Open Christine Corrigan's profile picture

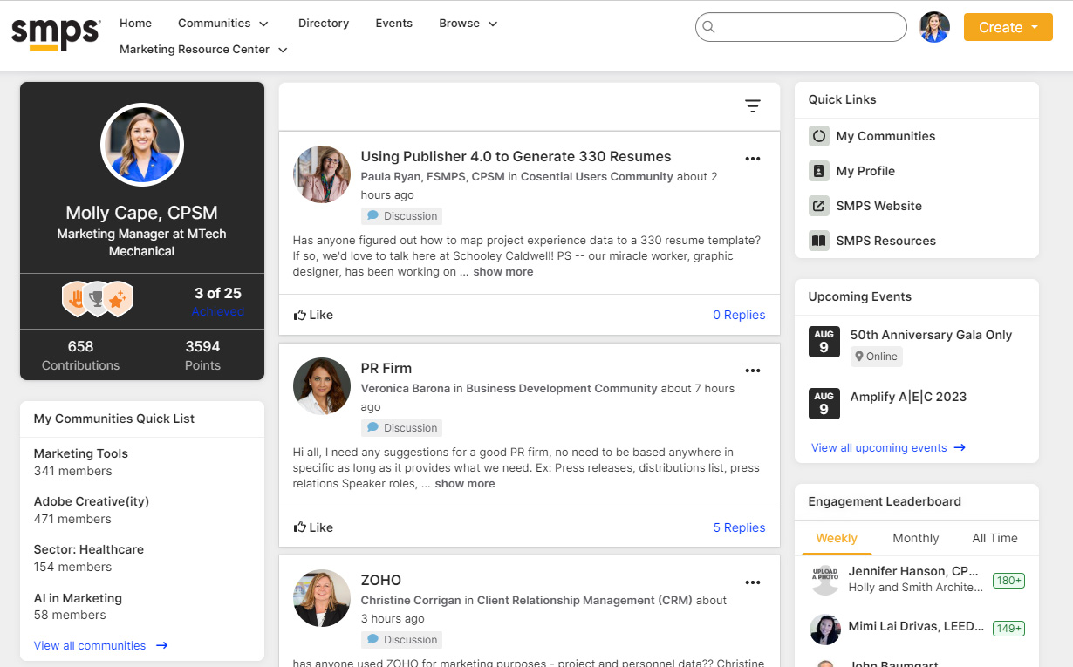pos(322,598)
